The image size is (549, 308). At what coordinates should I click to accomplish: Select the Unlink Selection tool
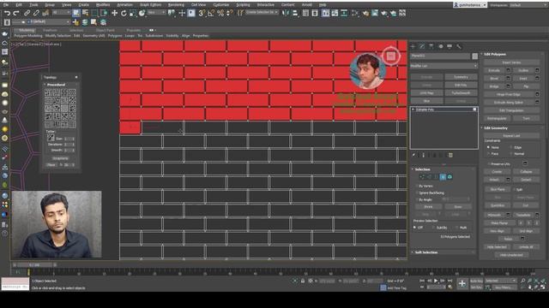click(x=36, y=14)
